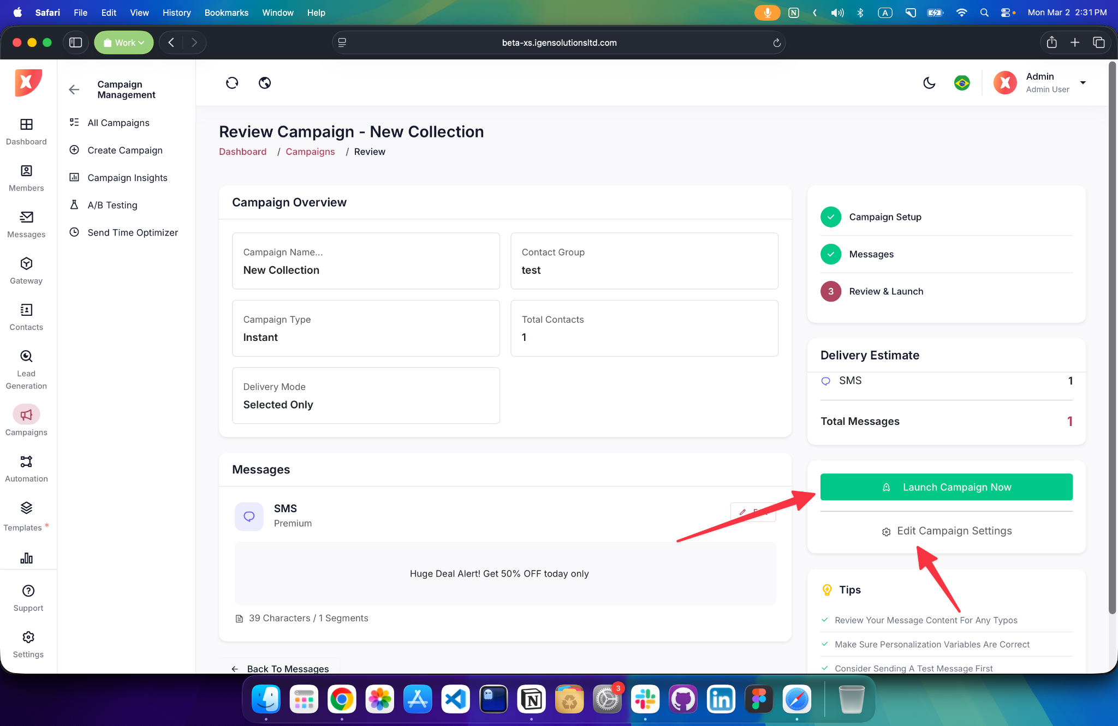The width and height of the screenshot is (1118, 726).
Task: Open Send Time Optimizer menu item
Action: click(x=133, y=232)
